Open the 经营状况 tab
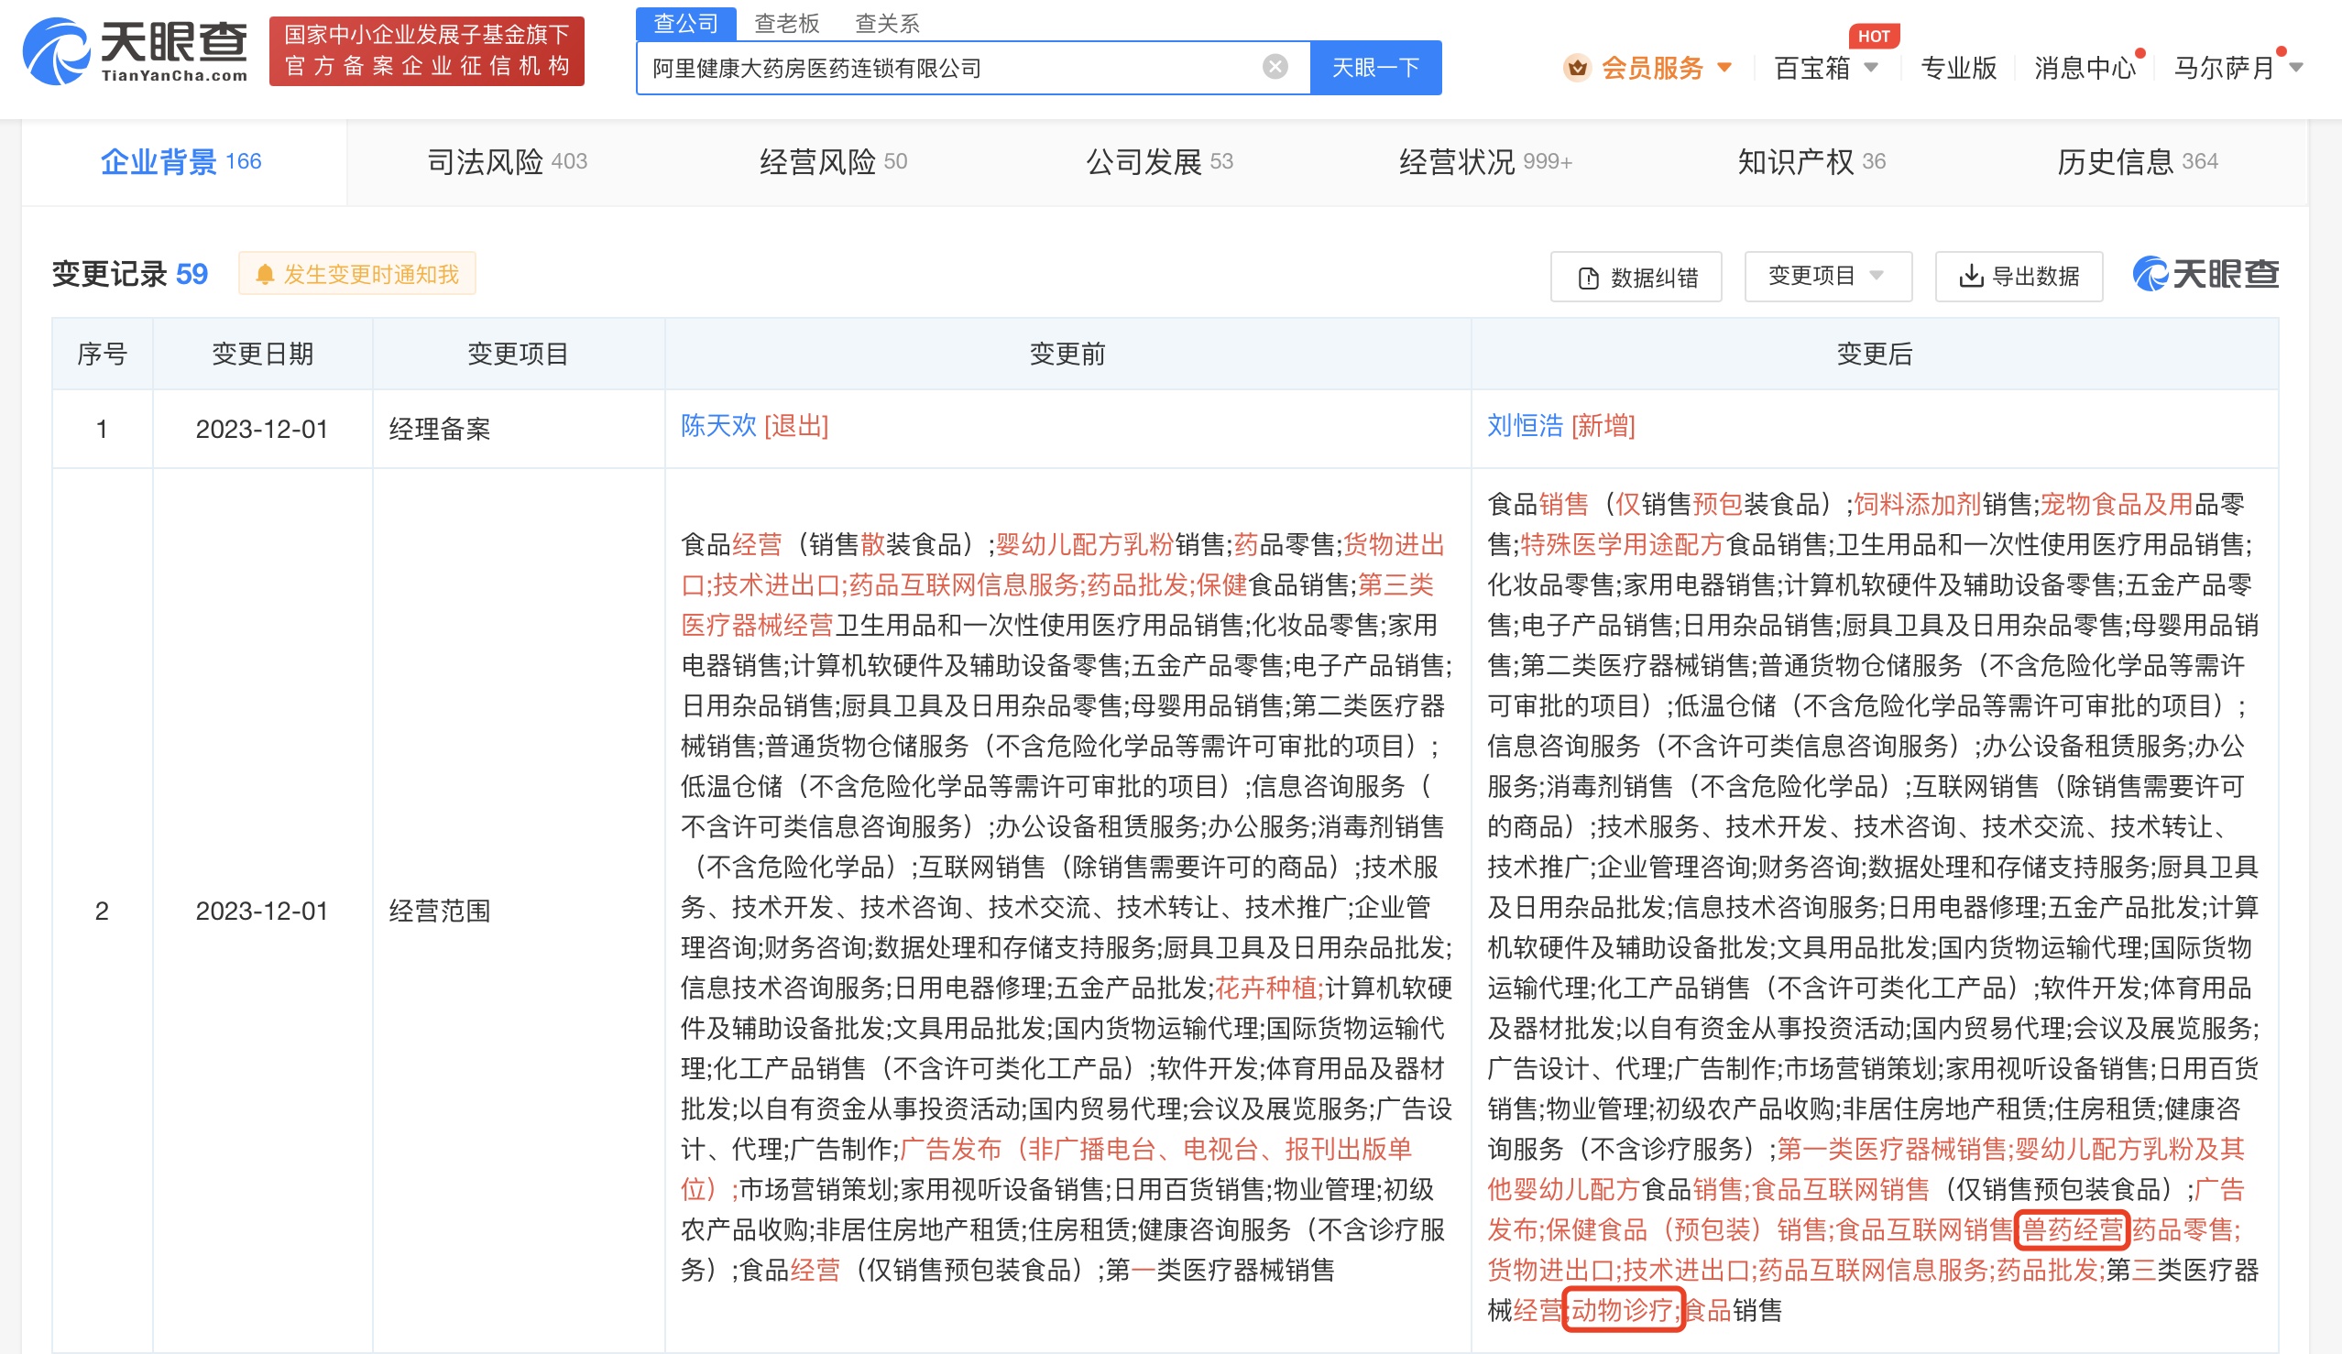Viewport: 2342px width, 1354px height. [x=1485, y=162]
